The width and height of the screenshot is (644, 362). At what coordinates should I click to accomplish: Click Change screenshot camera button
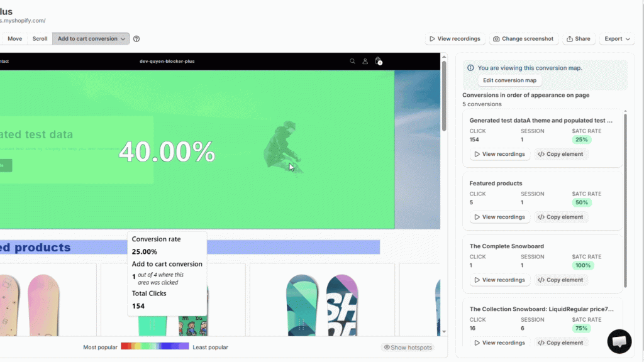(523, 39)
